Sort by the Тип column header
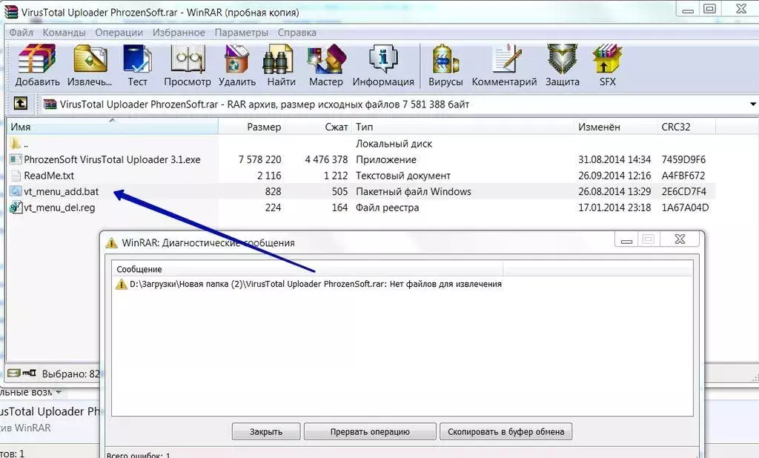 point(463,127)
